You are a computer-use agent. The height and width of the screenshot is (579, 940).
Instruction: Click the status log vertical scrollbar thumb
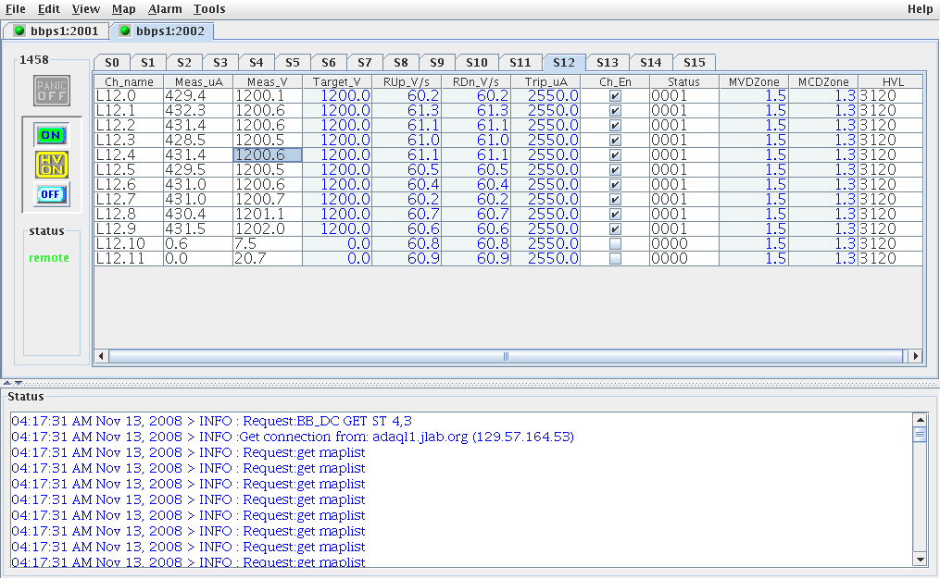pyautogui.click(x=920, y=435)
